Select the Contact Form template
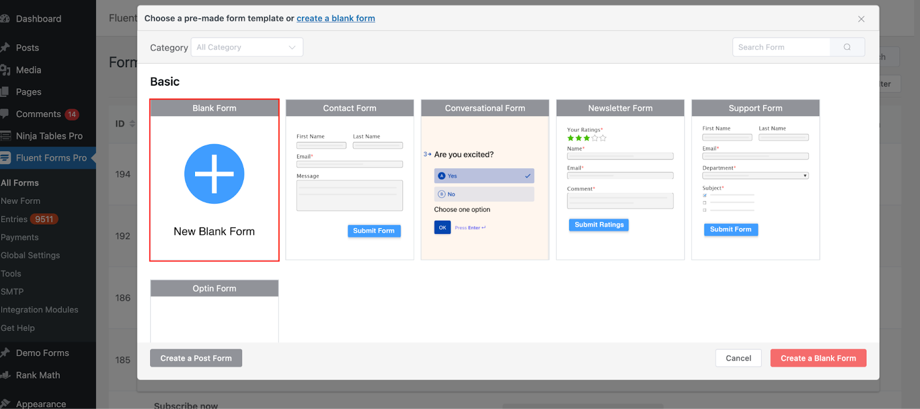The image size is (920, 409). pyautogui.click(x=350, y=180)
